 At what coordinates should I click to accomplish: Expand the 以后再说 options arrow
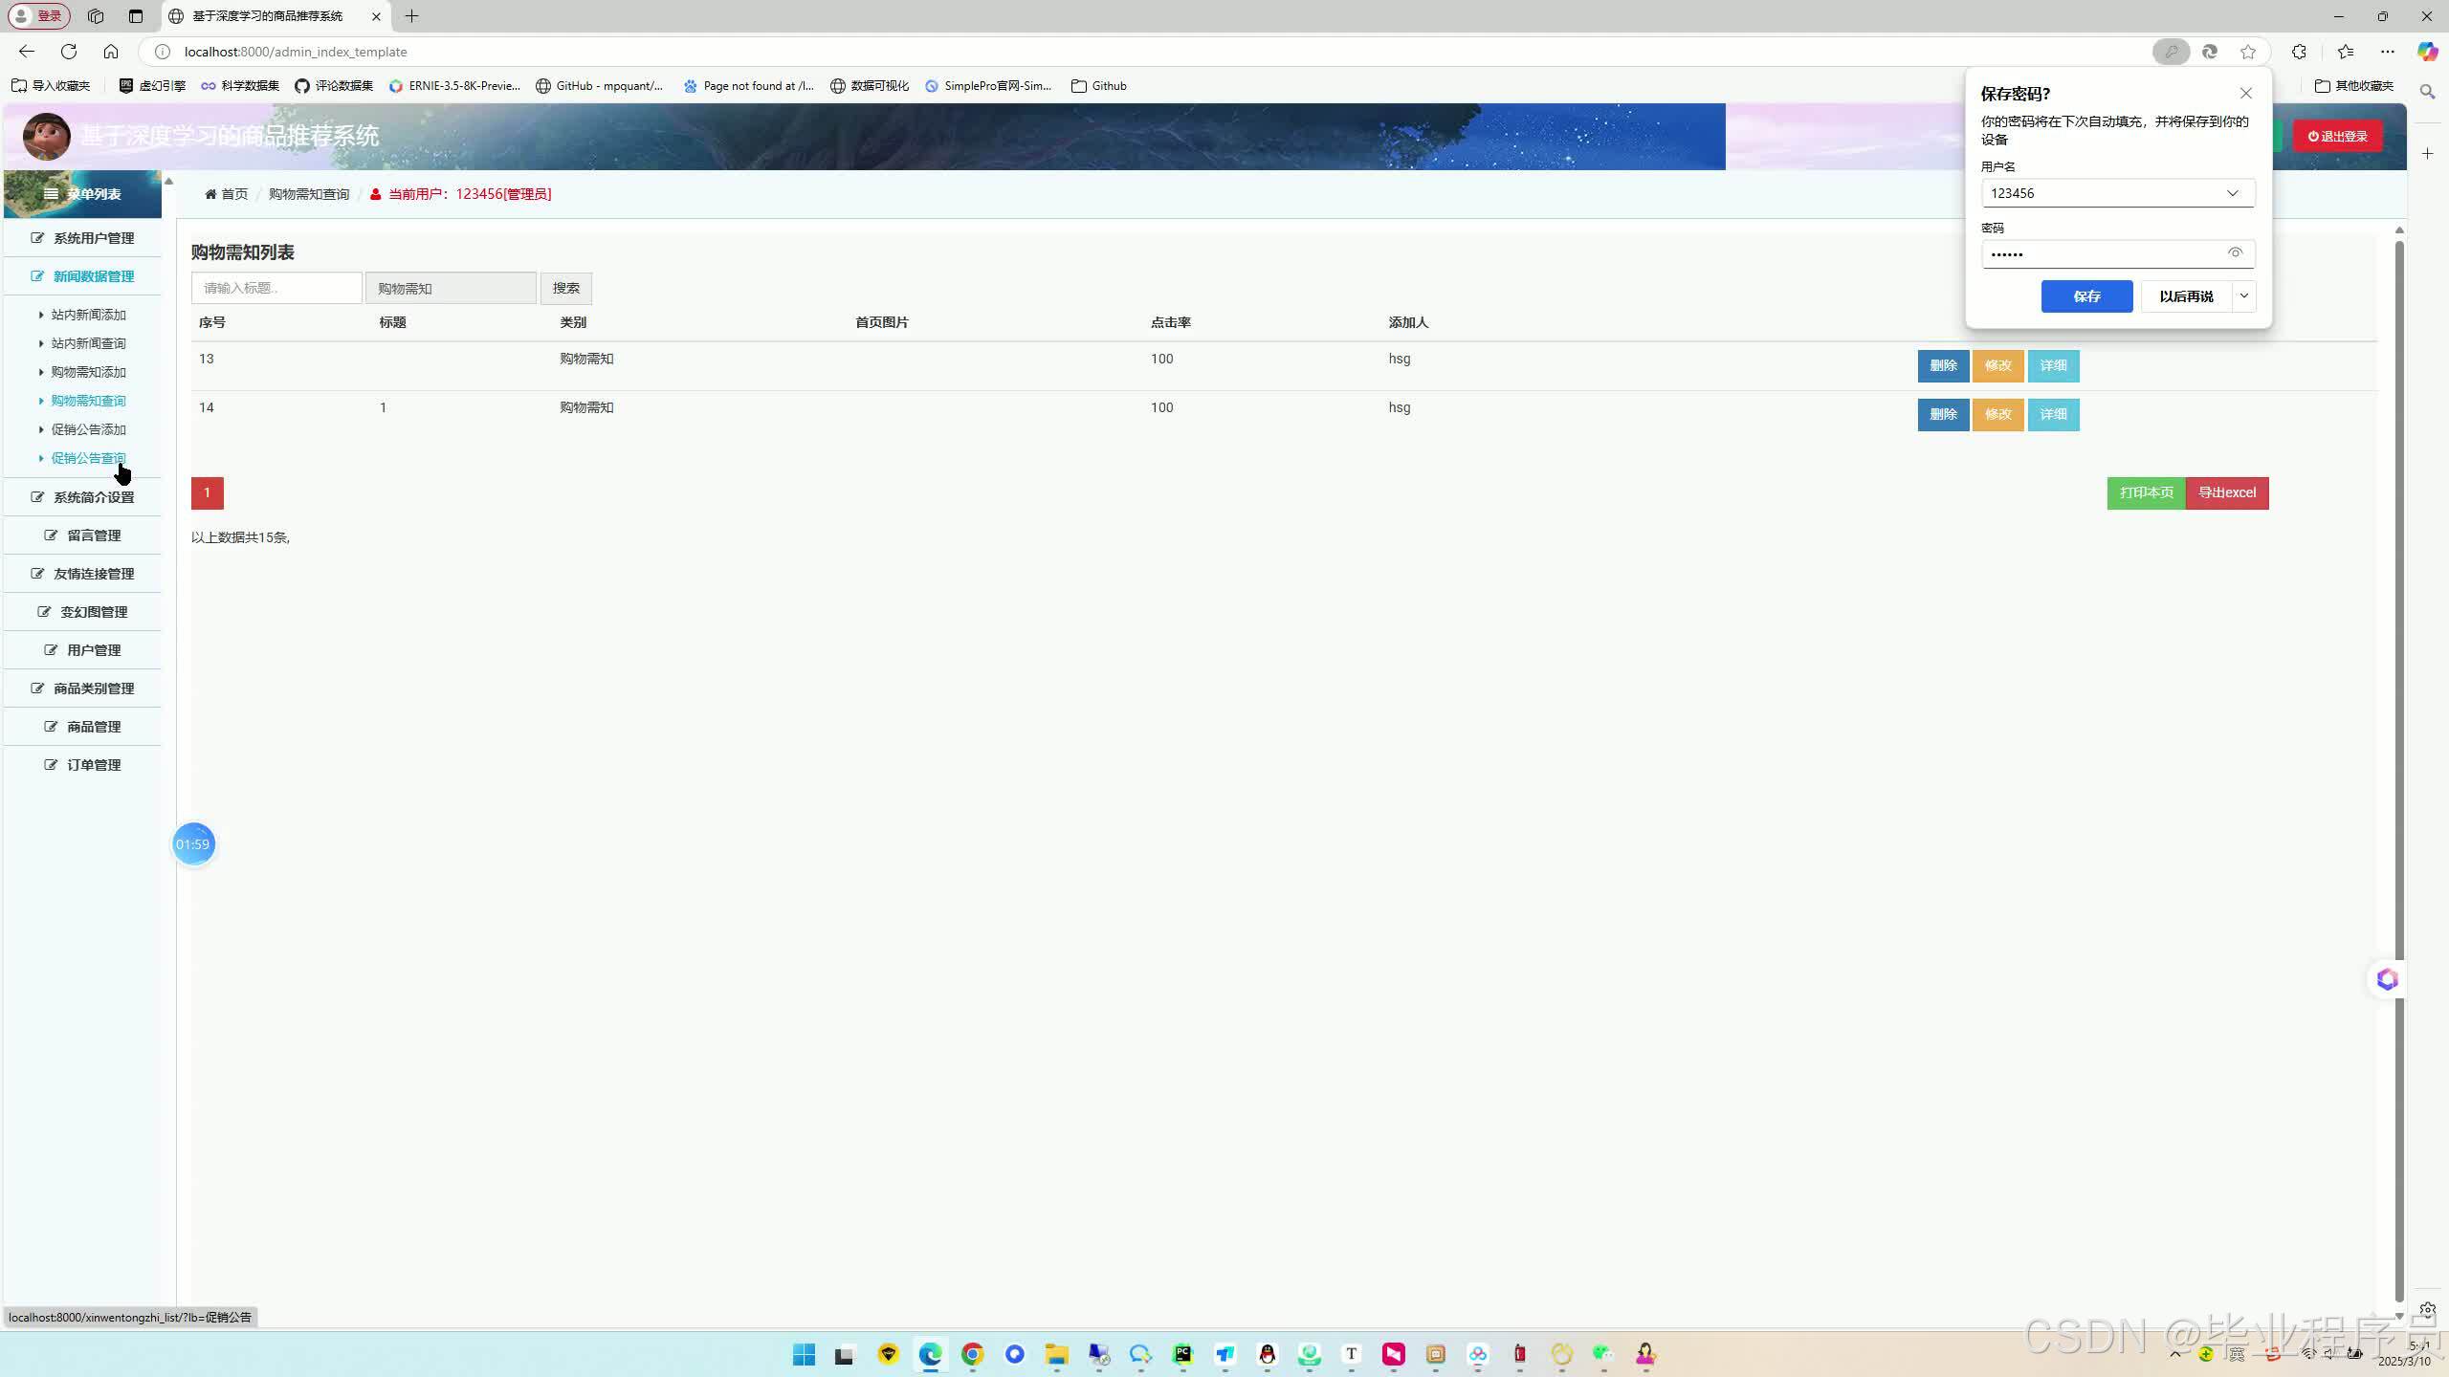tap(2243, 296)
